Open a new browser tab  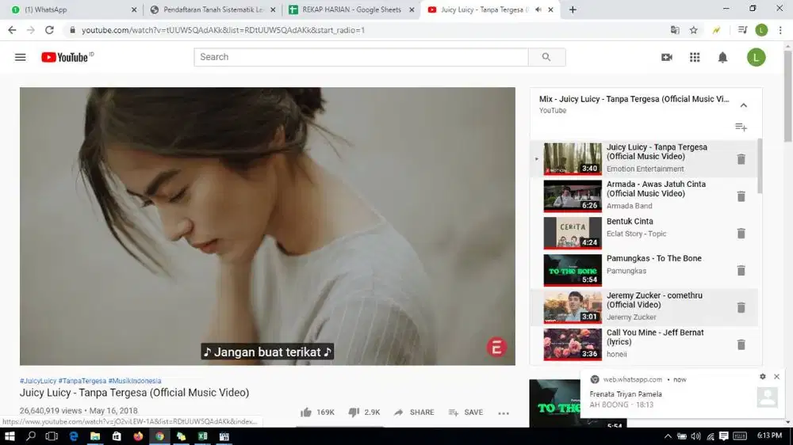[x=573, y=10]
